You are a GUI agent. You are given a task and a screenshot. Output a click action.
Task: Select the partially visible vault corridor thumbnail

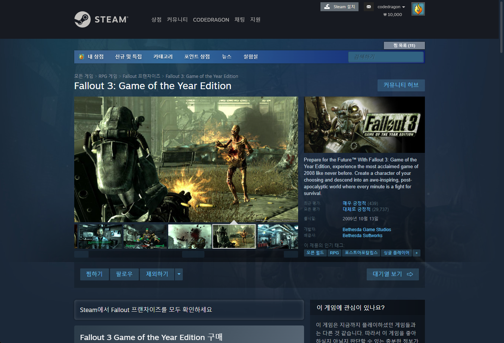[278, 236]
